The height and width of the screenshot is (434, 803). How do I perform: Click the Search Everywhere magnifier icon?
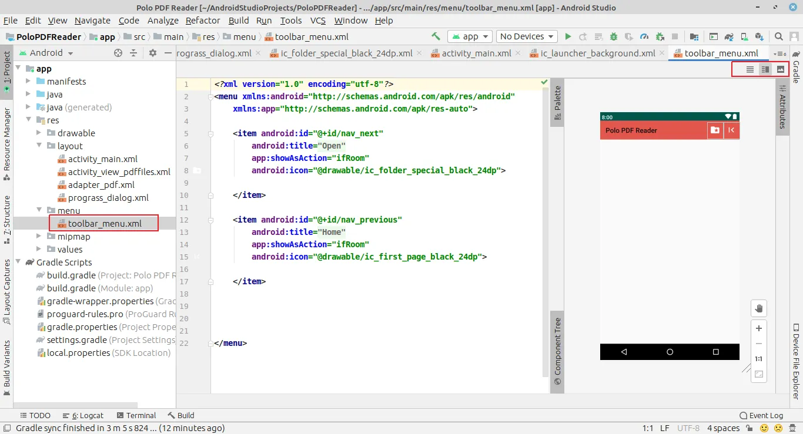[778, 36]
